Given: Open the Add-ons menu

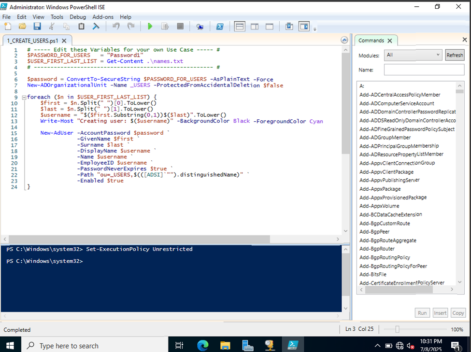Looking at the screenshot, I should tap(103, 17).
